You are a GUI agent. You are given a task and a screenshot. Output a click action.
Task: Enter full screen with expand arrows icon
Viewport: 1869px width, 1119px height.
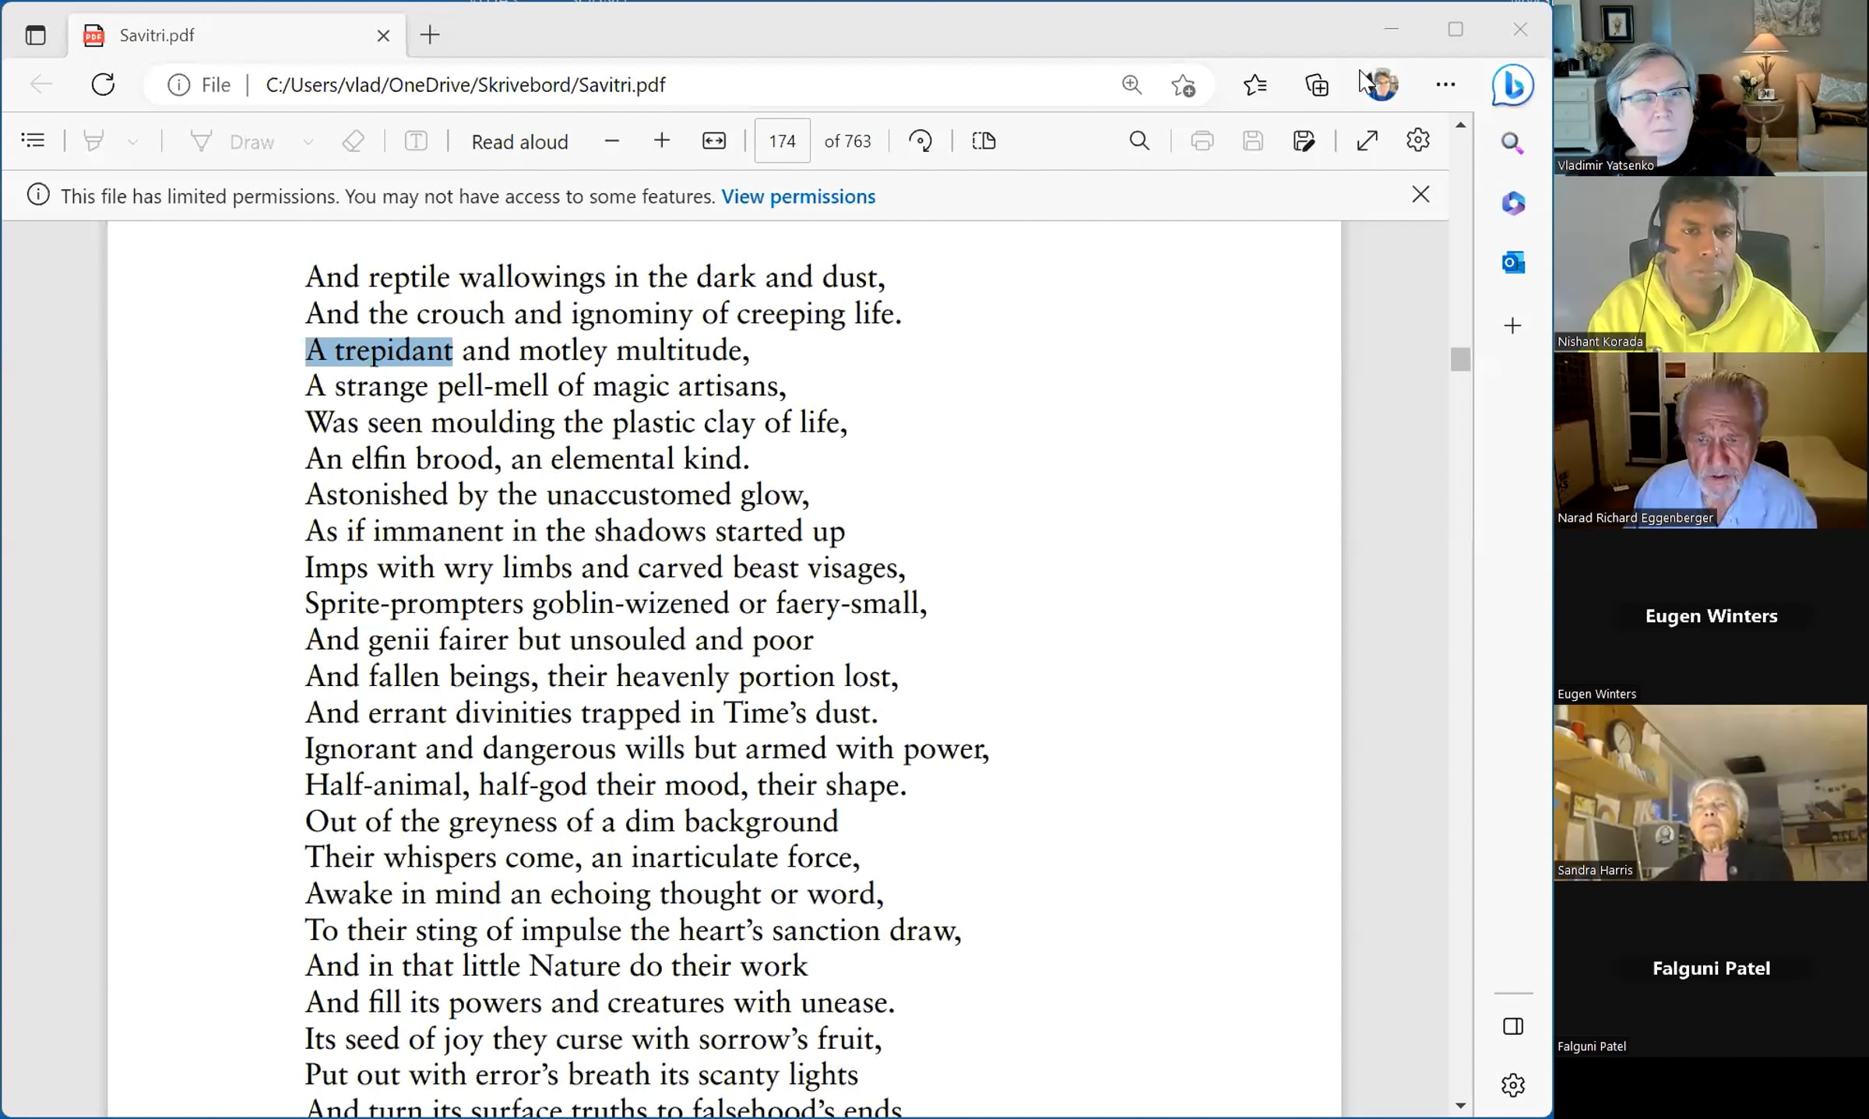click(1367, 141)
